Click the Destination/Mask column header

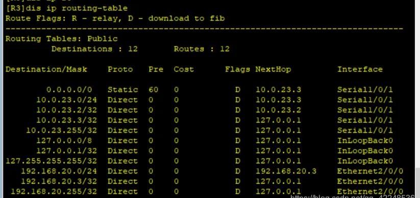[x=46, y=69]
